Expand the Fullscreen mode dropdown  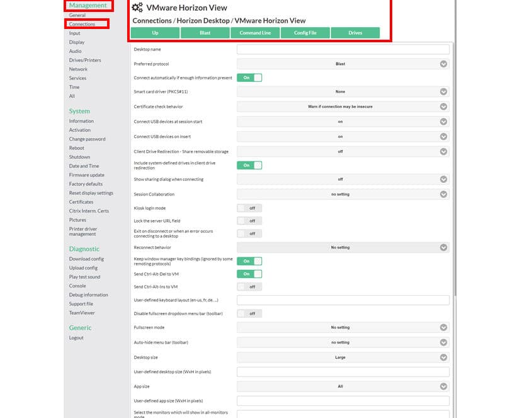pos(343,327)
